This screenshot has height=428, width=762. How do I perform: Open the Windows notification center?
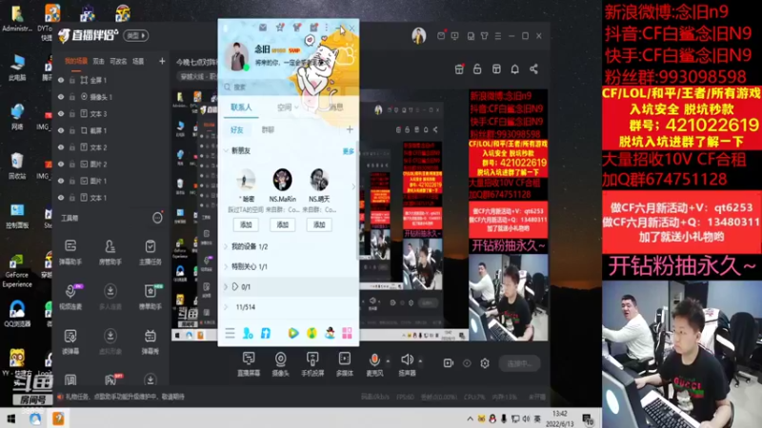point(588,418)
